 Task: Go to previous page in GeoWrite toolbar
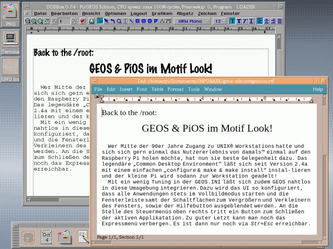(55, 21)
